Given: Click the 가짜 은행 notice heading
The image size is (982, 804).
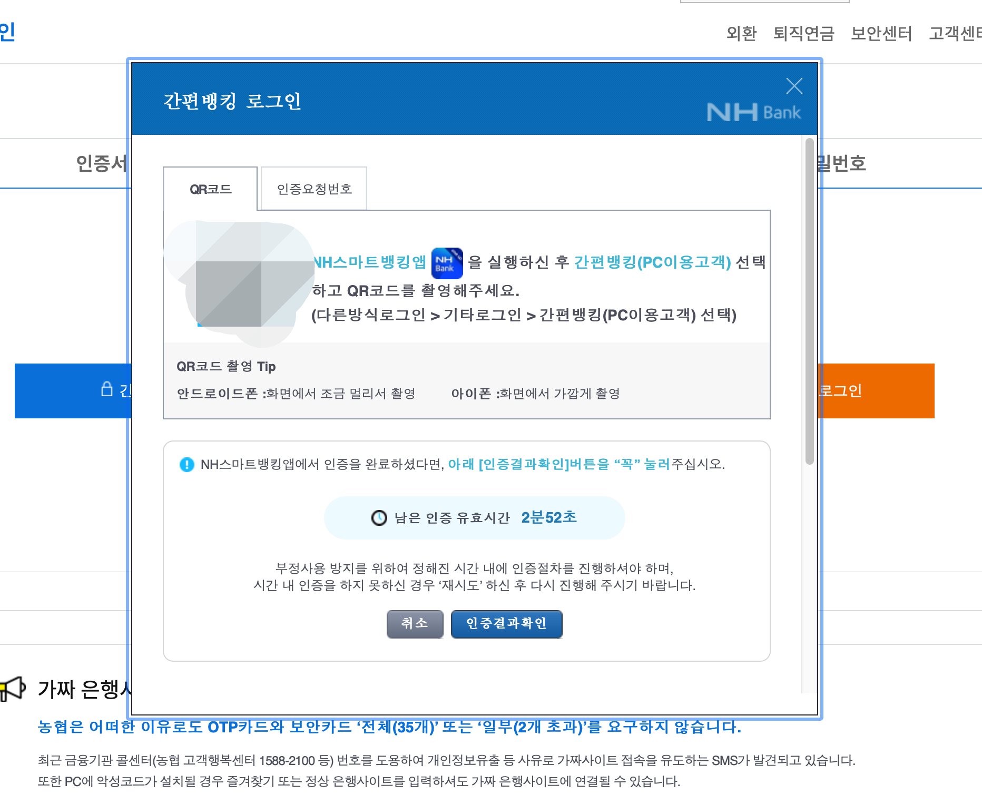Looking at the screenshot, I should pos(84,689).
